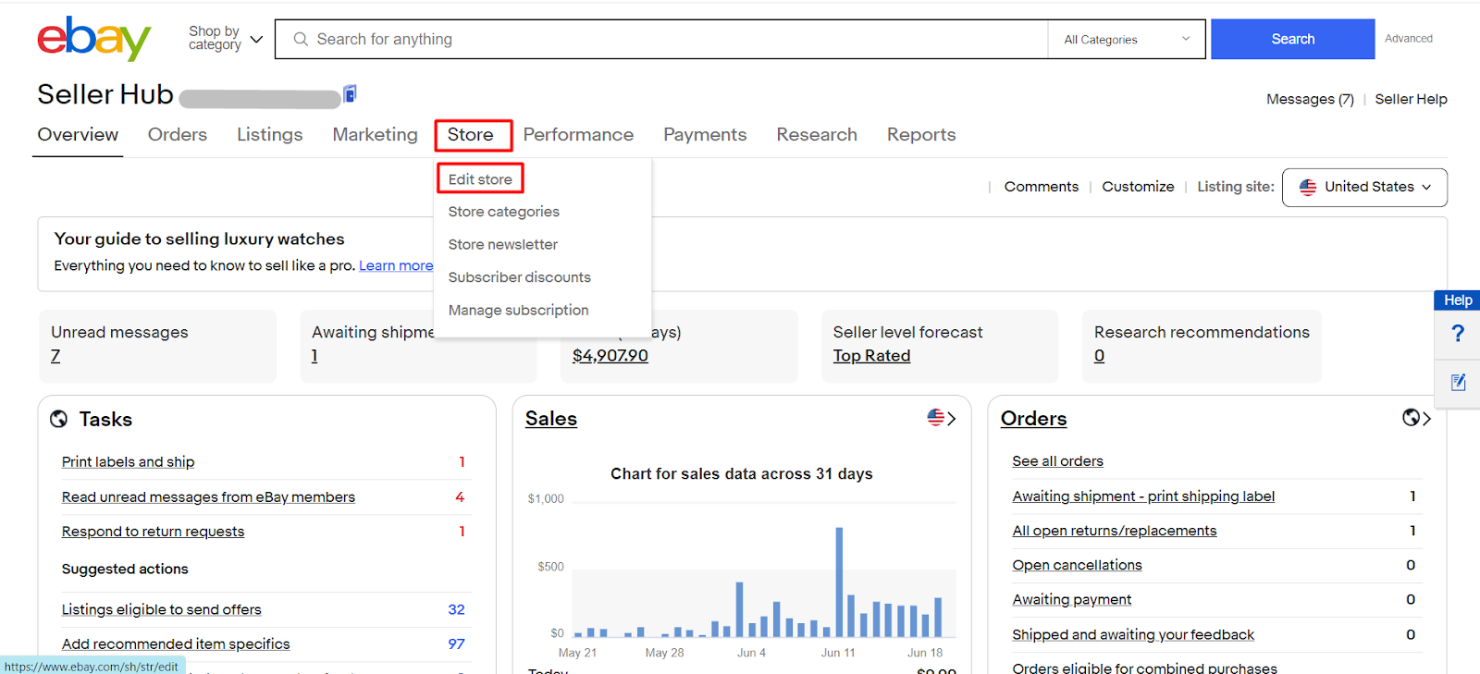
Task: Choose Edit store from Store menu
Action: tap(480, 179)
